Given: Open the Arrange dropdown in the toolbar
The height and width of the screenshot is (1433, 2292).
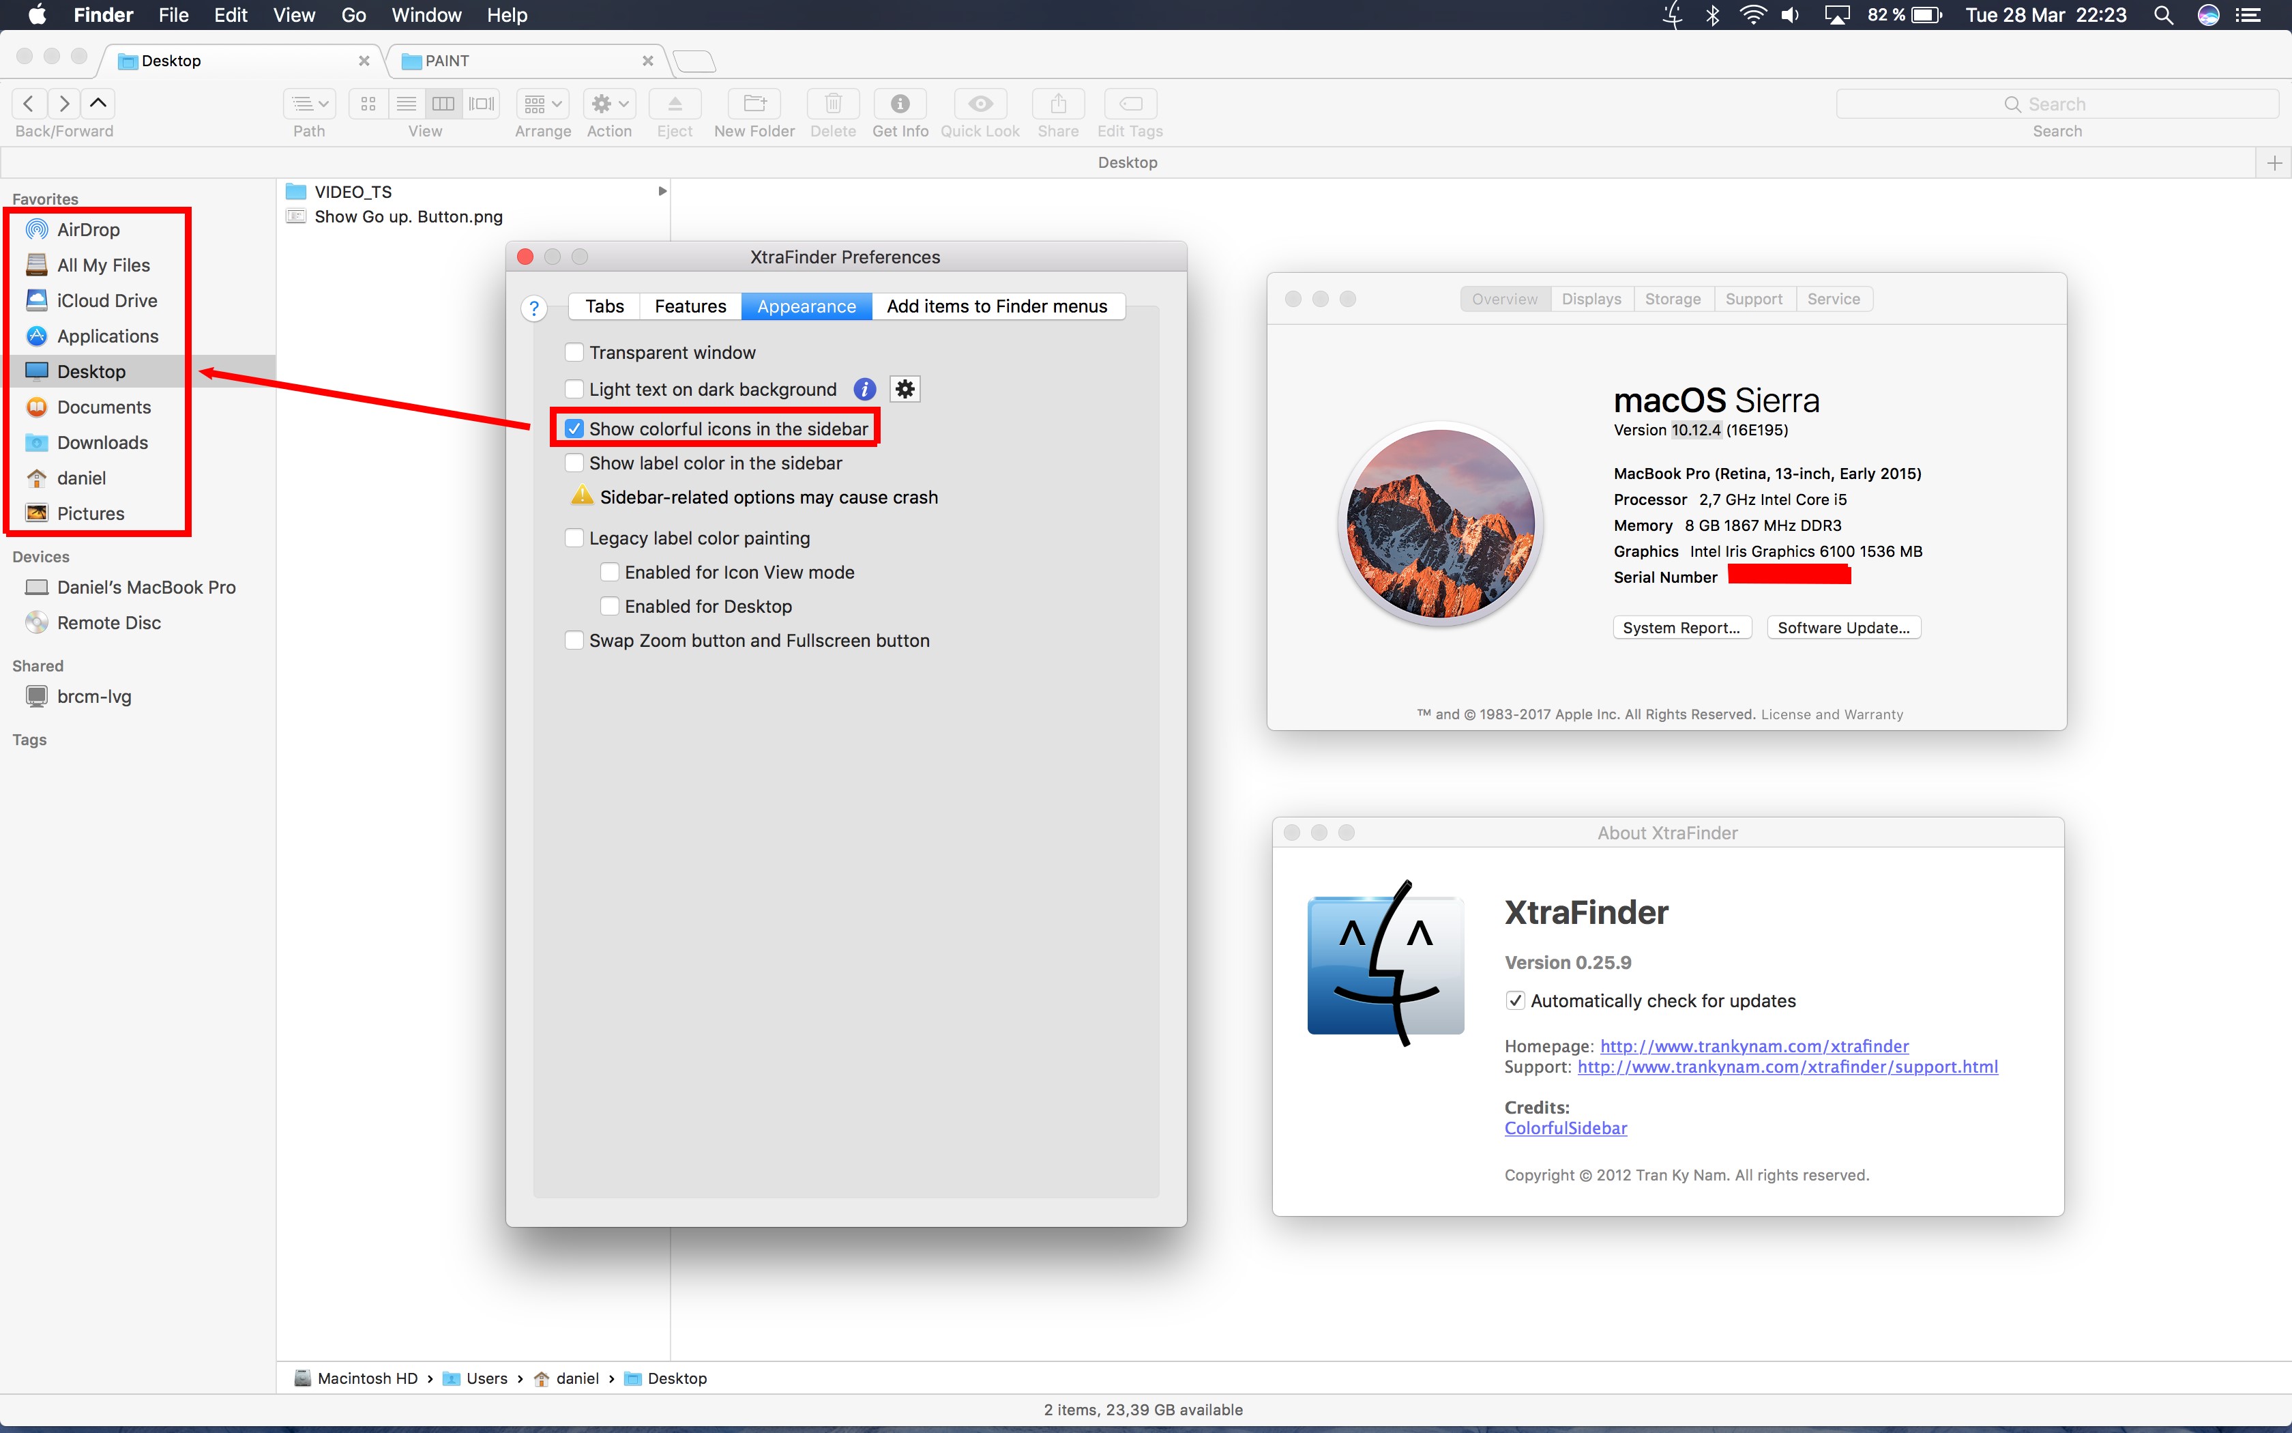Looking at the screenshot, I should click(542, 103).
